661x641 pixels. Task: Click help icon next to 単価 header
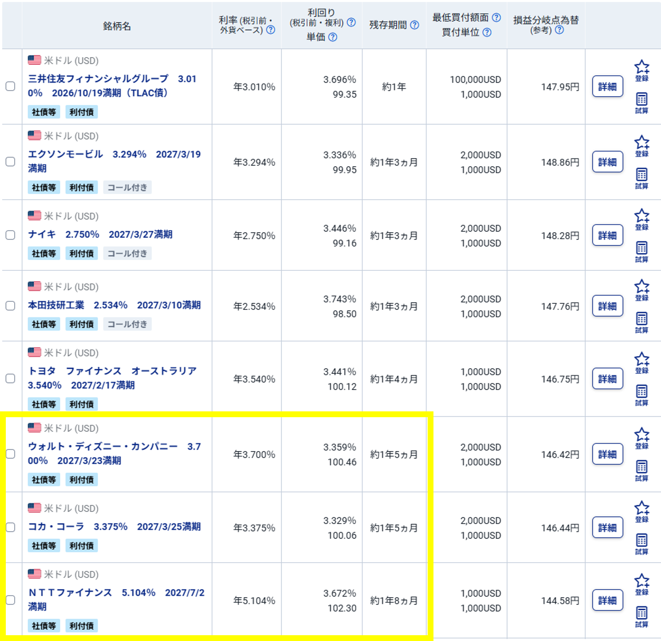click(x=333, y=37)
